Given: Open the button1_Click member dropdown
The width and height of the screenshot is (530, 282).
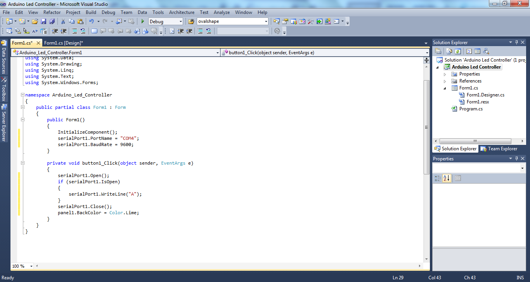Looking at the screenshot, I should click(x=427, y=53).
